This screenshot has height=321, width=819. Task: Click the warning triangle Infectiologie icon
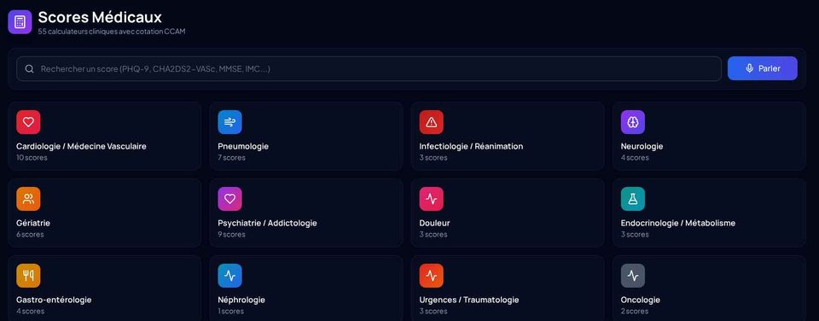(432, 122)
